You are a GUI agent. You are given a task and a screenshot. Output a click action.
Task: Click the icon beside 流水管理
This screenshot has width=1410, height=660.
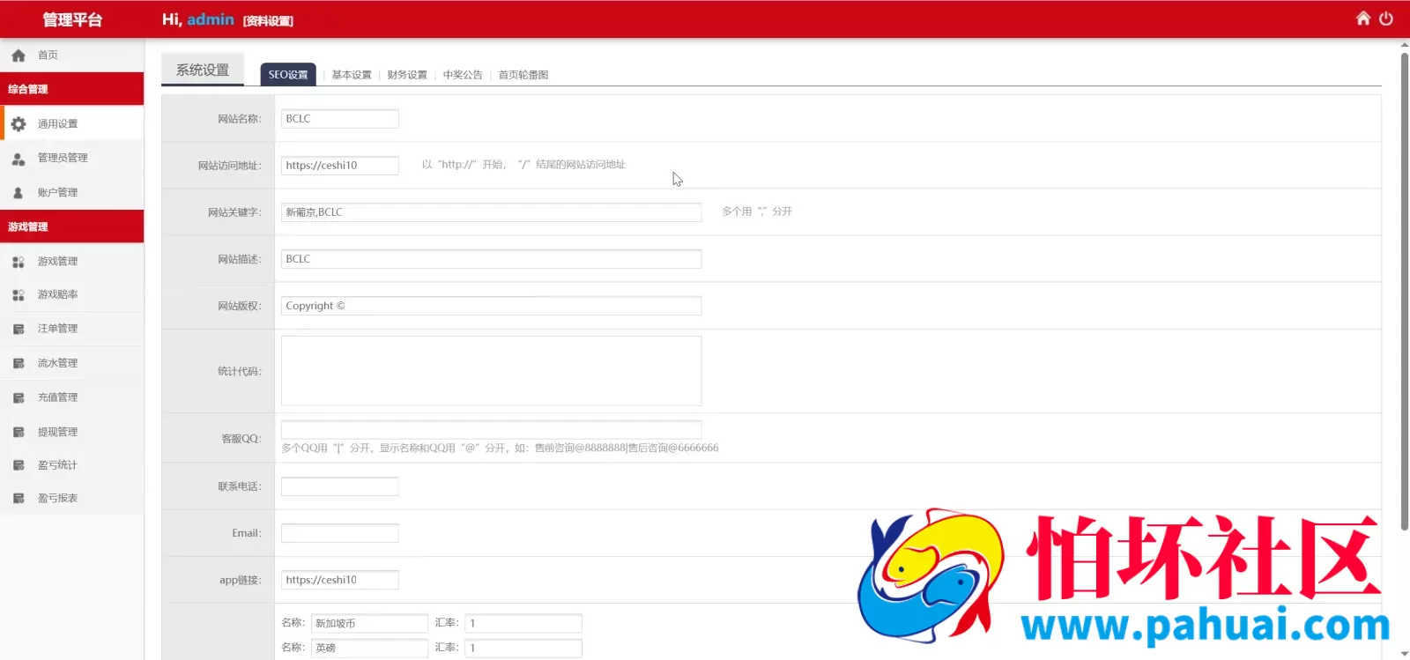pos(19,363)
